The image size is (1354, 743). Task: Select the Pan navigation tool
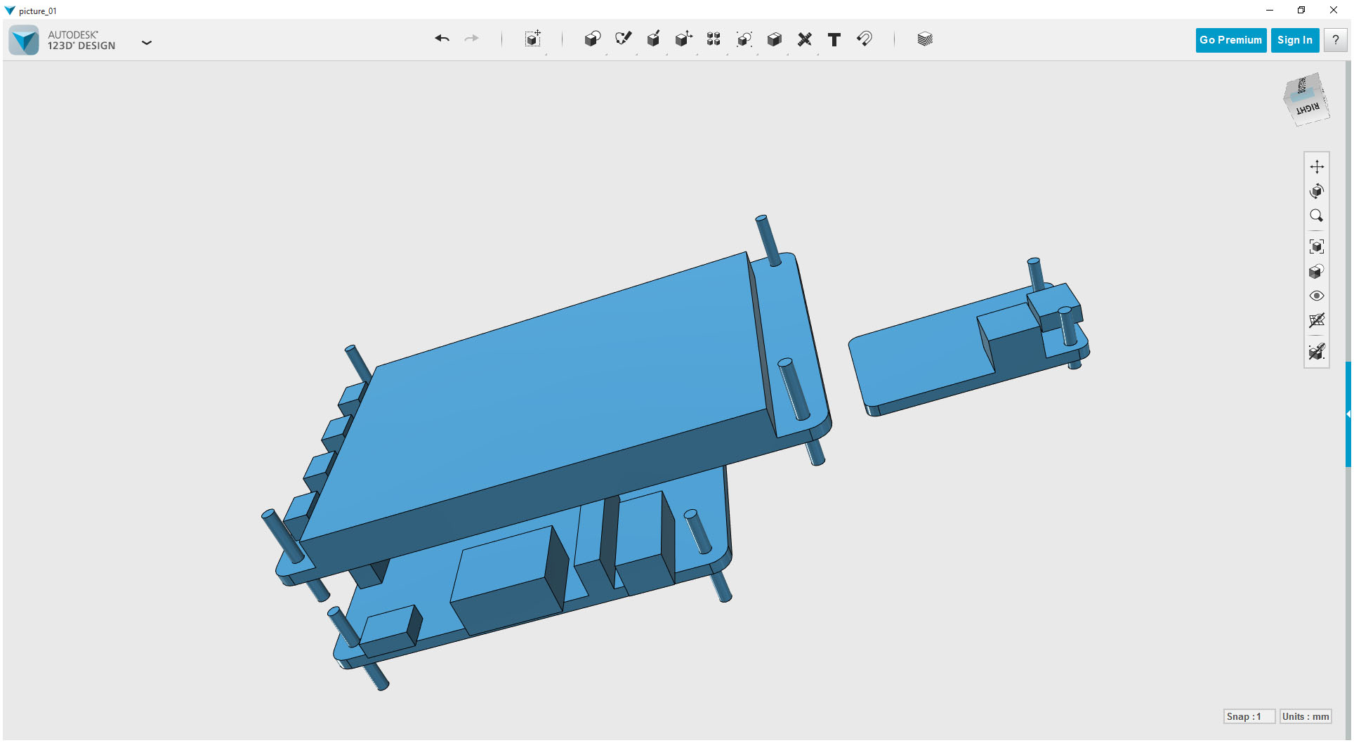tap(1317, 166)
